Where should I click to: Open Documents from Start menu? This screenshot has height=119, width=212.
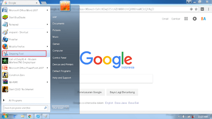point(58,23)
